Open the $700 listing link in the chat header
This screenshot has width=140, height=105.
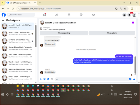[x=54, y=30]
